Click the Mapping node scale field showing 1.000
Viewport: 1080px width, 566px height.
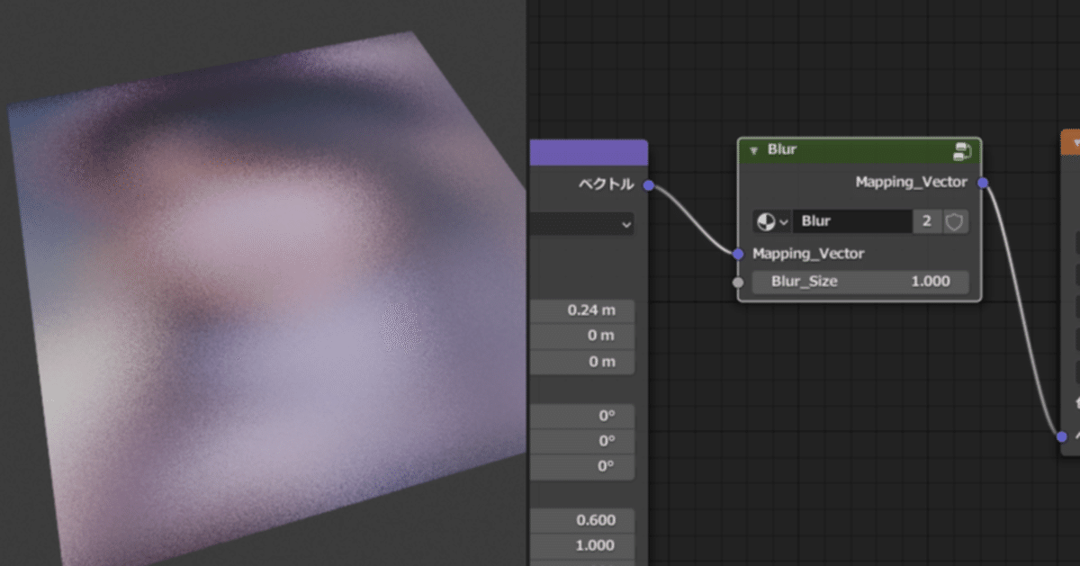pos(582,545)
